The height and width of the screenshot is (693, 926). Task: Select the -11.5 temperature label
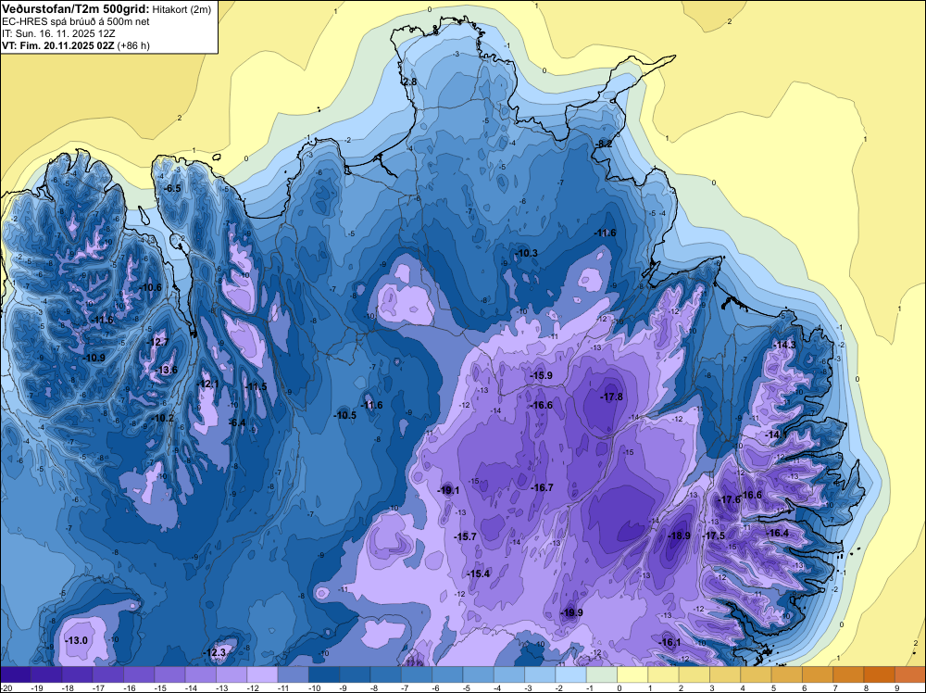257,387
